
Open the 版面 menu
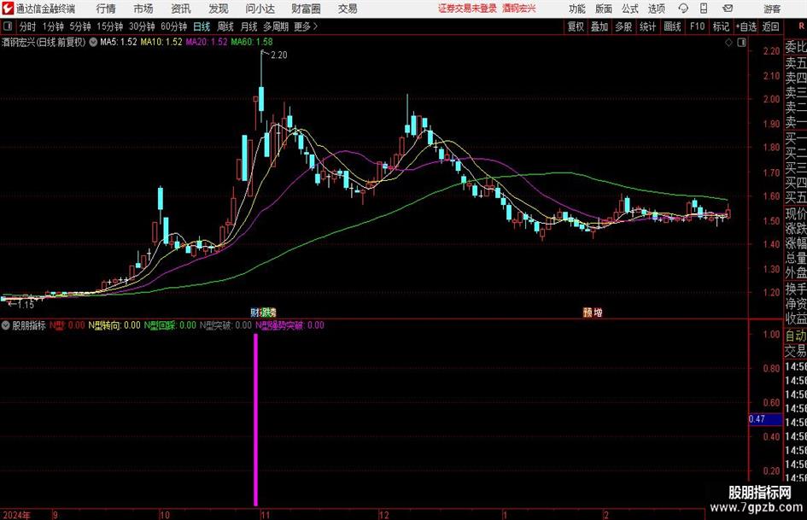click(604, 9)
